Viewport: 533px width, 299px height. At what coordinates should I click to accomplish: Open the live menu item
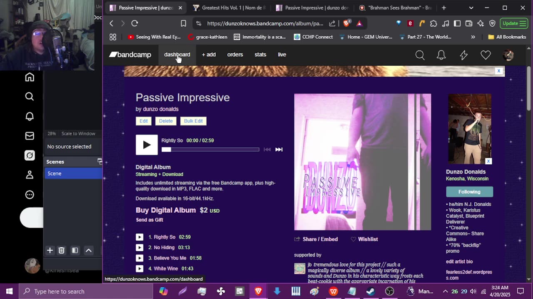(x=282, y=54)
